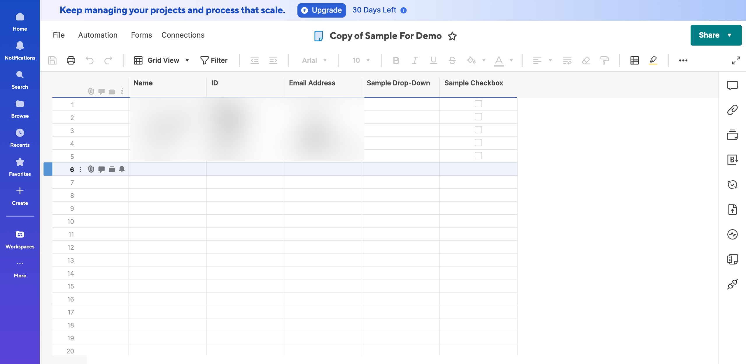Open Notifications in the left sidebar
Image resolution: width=746 pixels, height=364 pixels.
[x=20, y=51]
